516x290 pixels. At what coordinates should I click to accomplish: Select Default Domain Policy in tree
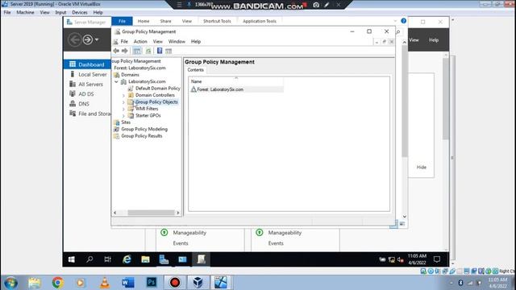click(158, 88)
